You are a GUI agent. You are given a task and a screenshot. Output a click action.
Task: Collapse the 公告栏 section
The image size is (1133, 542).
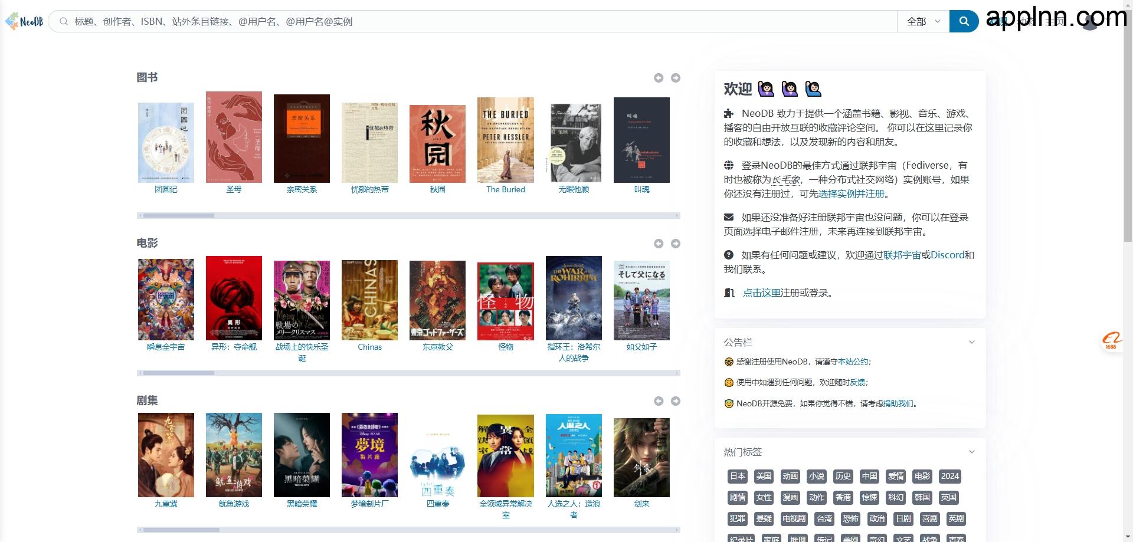(x=971, y=342)
